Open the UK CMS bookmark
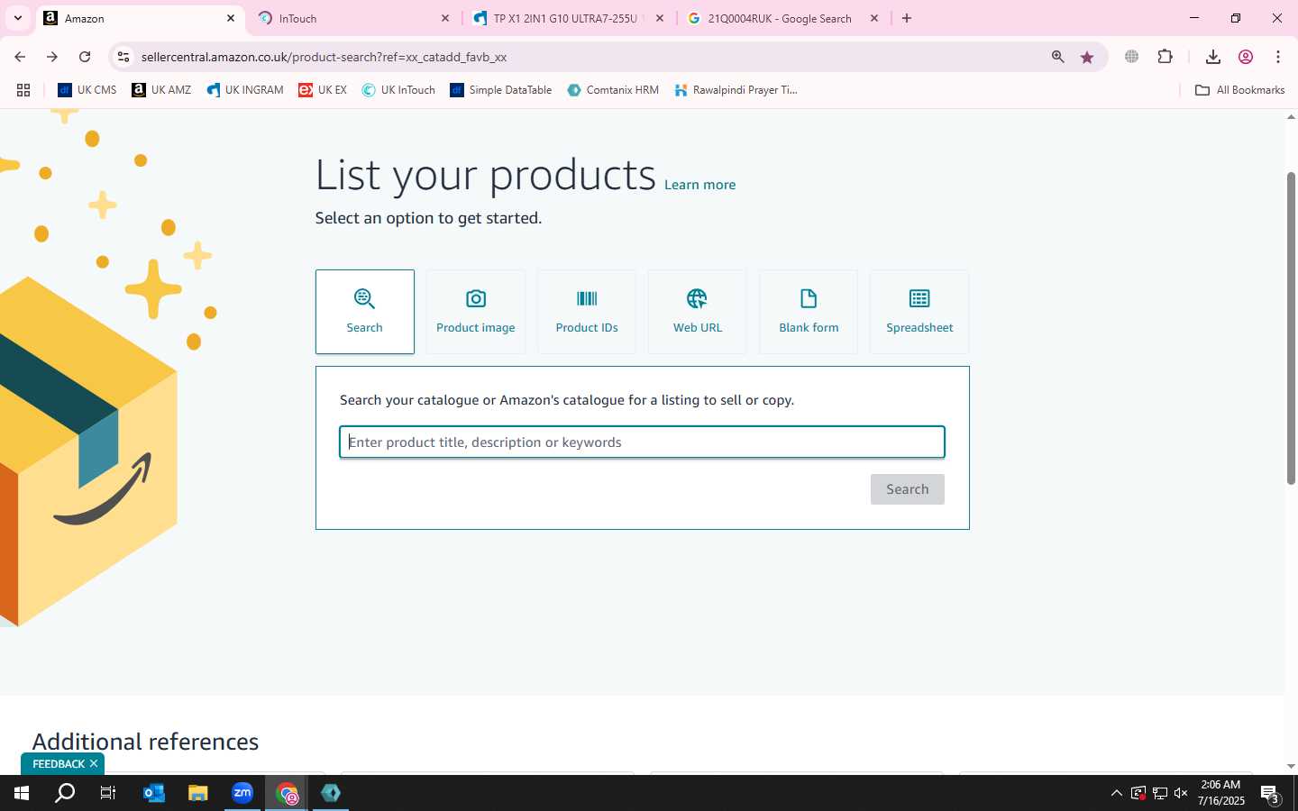 click(x=87, y=90)
